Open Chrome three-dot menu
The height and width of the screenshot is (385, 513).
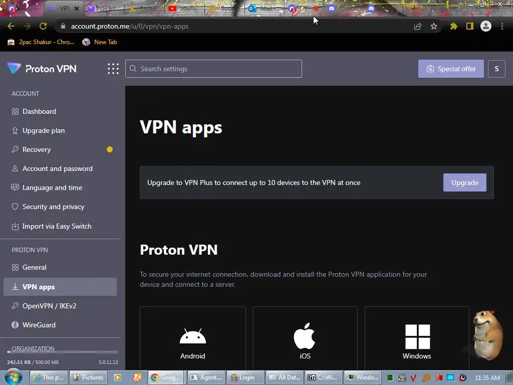pyautogui.click(x=502, y=26)
